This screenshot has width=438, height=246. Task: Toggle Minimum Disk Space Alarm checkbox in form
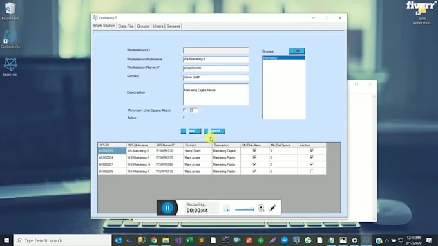184,110
